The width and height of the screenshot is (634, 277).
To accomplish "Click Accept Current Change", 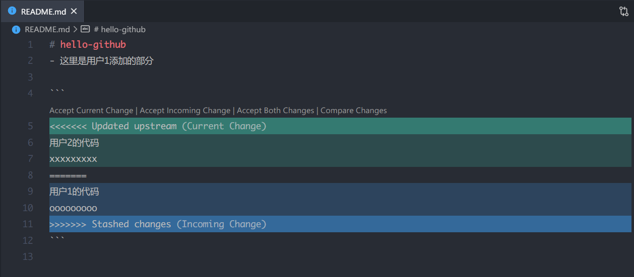I will [91, 111].
